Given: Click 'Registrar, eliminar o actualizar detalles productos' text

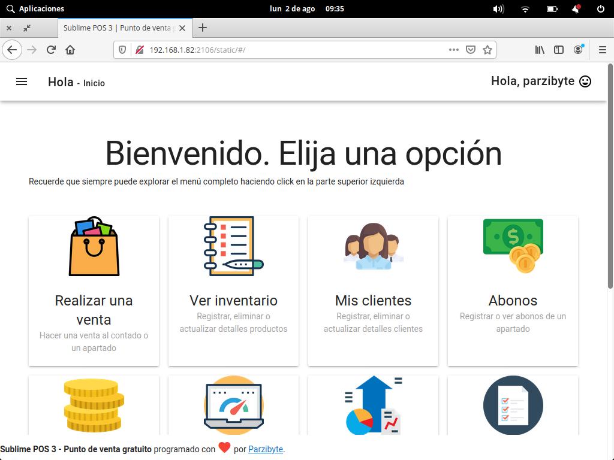Looking at the screenshot, I should (233, 322).
